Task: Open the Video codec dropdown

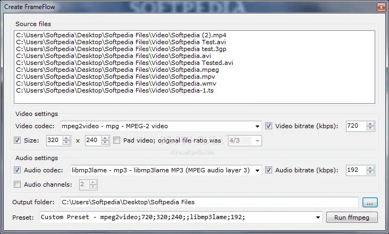Action: click(x=257, y=126)
